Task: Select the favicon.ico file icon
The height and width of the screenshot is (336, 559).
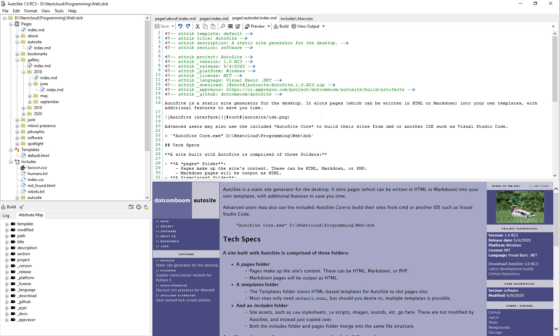Action: pyautogui.click(x=23, y=168)
